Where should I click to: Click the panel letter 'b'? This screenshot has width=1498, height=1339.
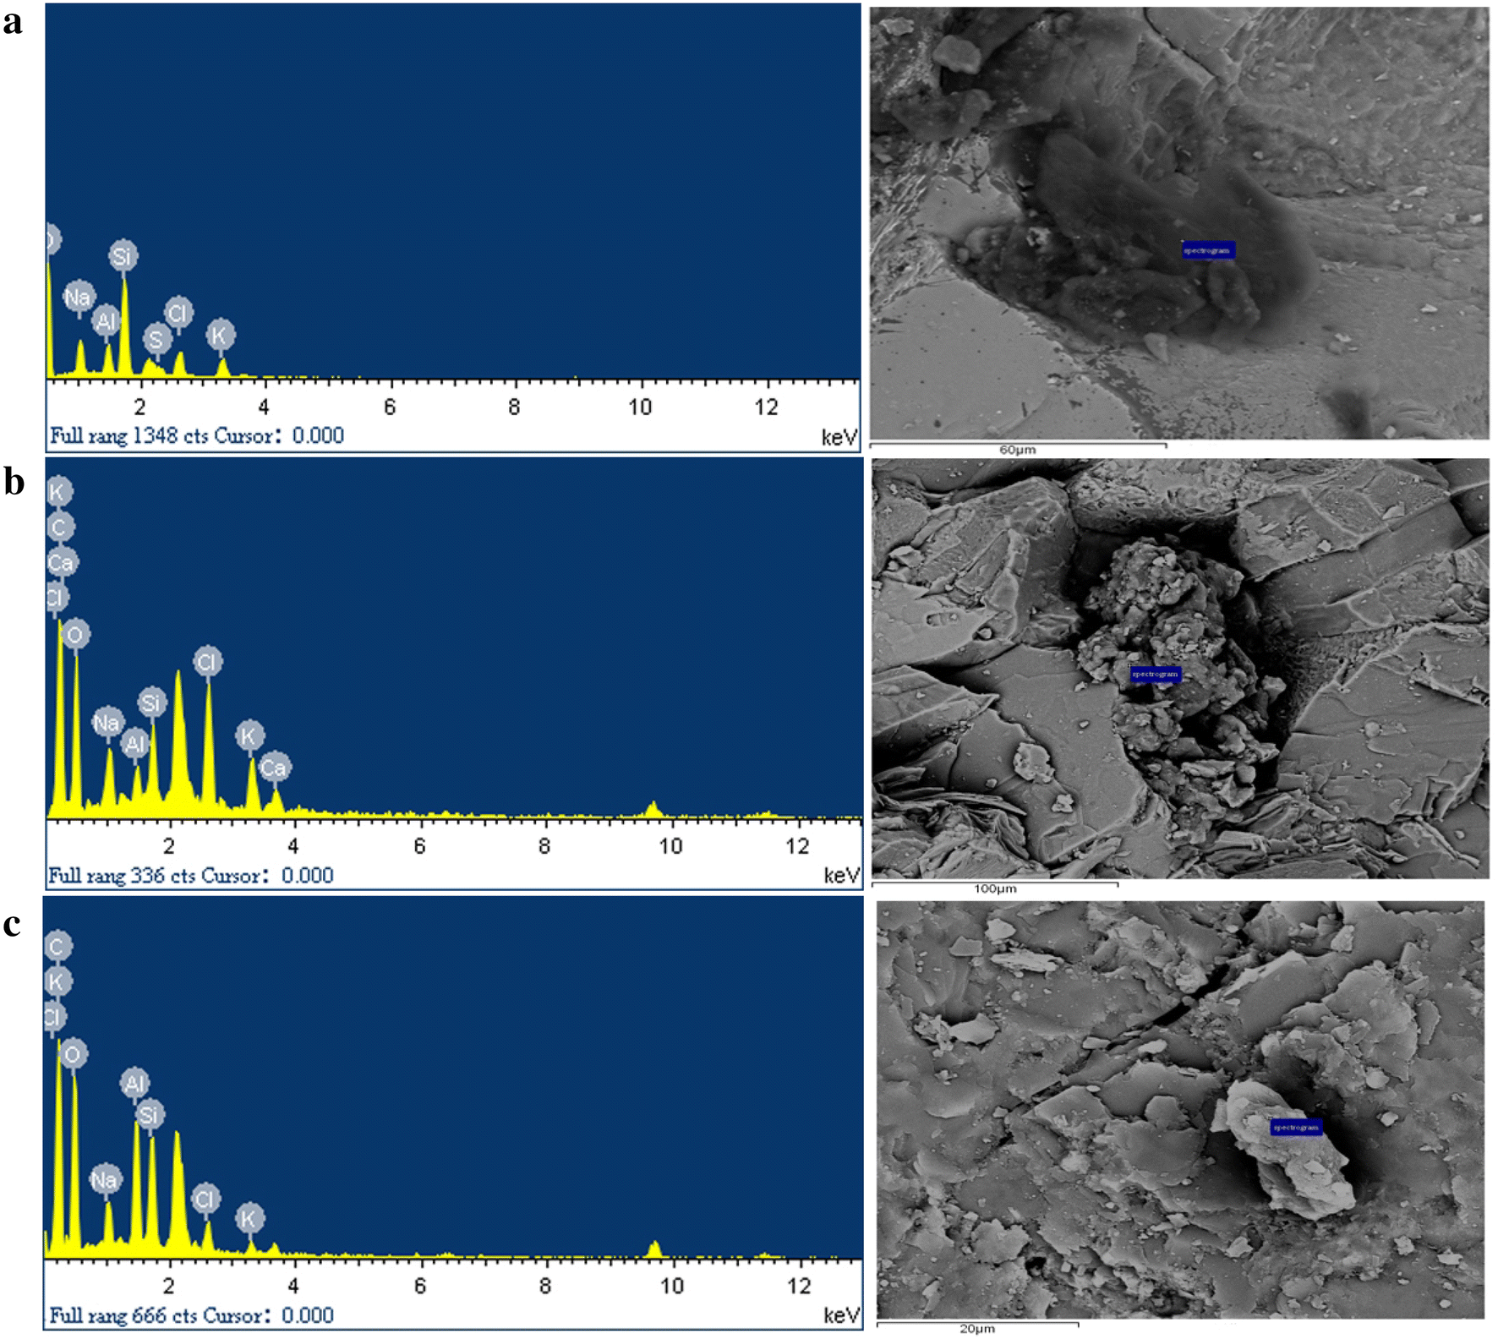pyautogui.click(x=14, y=480)
